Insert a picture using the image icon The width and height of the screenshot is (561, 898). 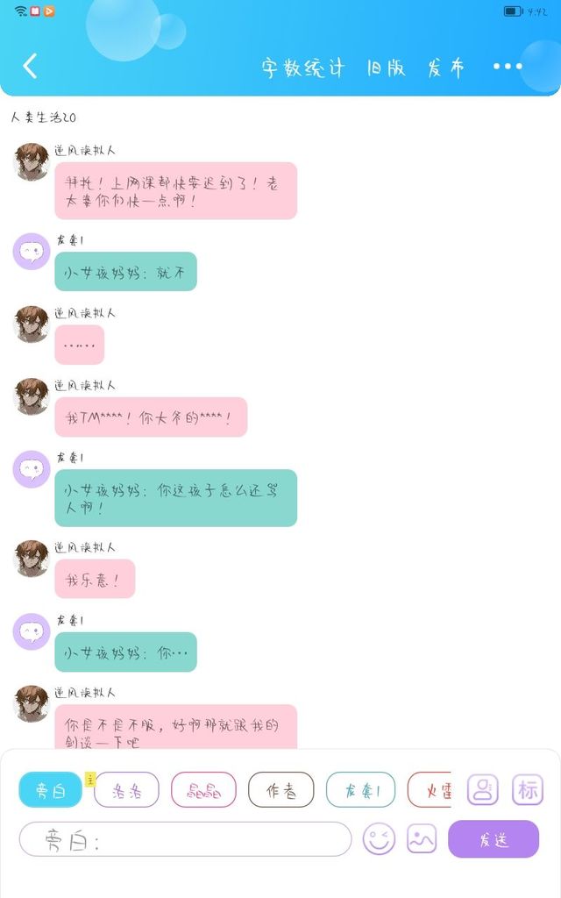point(422,839)
